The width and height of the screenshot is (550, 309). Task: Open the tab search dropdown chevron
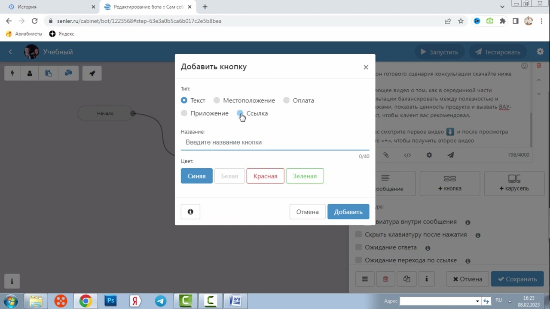[x=502, y=6]
